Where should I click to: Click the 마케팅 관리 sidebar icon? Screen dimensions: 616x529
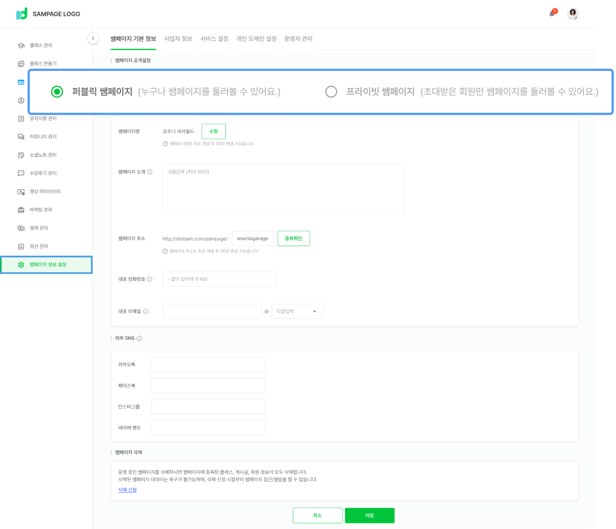[21, 210]
